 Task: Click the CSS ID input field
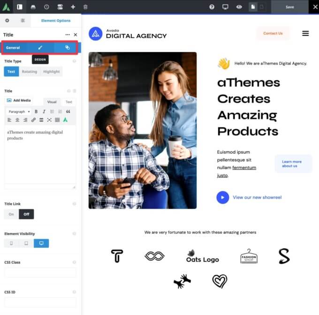40,302
